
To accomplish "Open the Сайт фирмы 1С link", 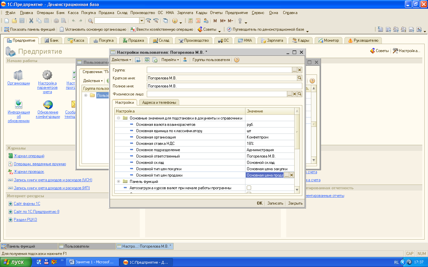I will [x=27, y=204].
